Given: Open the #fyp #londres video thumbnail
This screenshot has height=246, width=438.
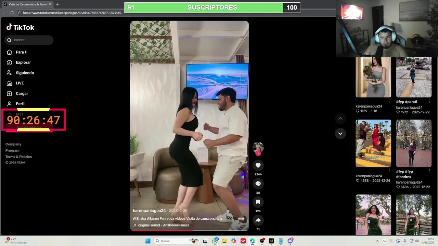Looking at the screenshot, I should pos(414,143).
